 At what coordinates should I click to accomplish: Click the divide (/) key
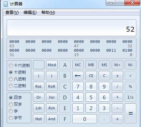(117, 86)
